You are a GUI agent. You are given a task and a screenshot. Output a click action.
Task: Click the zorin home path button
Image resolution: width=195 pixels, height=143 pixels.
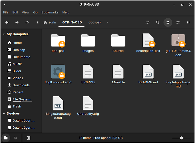(x=50, y=22)
